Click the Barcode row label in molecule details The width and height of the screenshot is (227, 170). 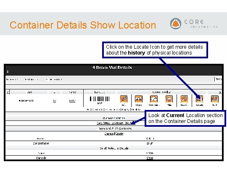(41, 158)
